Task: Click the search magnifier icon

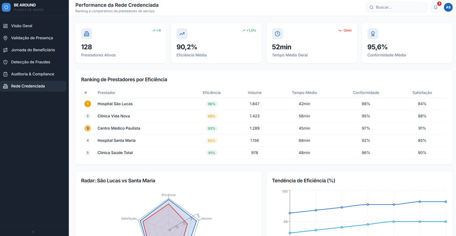Action: point(371,7)
